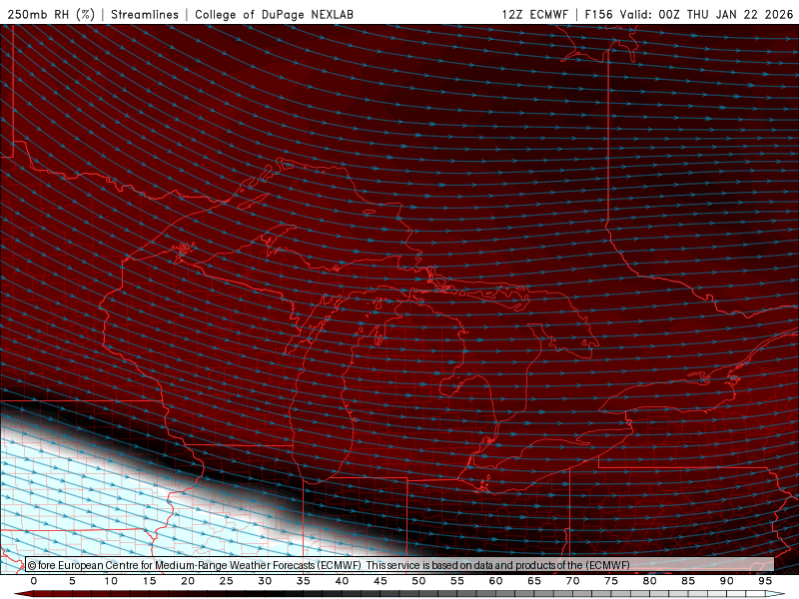Click the "45" scale label

(381, 581)
